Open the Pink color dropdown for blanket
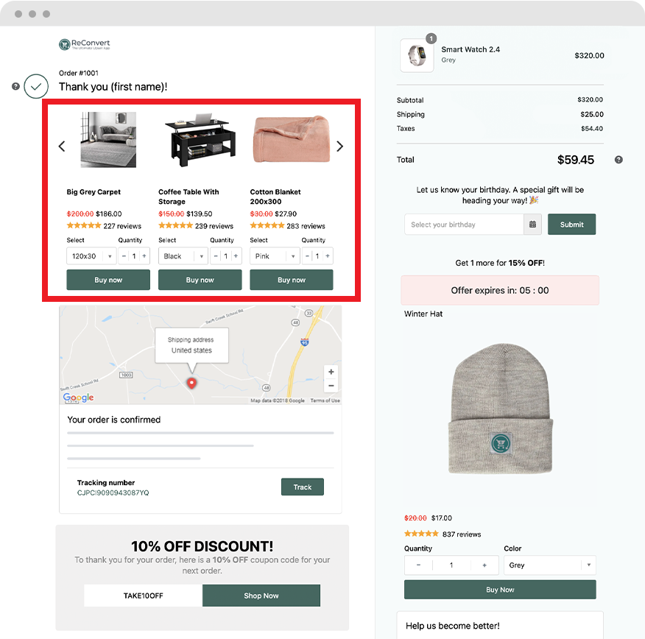 [x=275, y=256]
